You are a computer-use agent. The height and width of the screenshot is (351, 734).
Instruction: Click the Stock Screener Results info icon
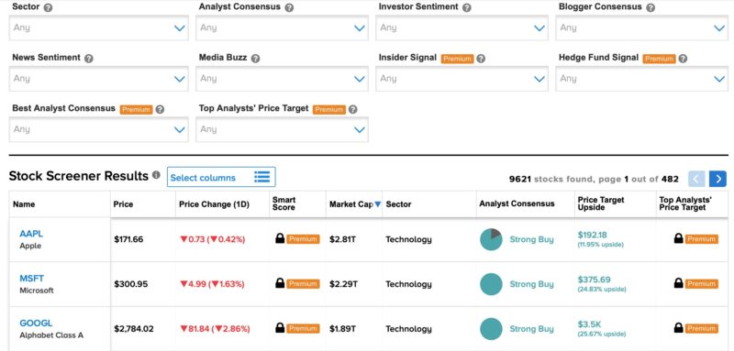coord(156,175)
